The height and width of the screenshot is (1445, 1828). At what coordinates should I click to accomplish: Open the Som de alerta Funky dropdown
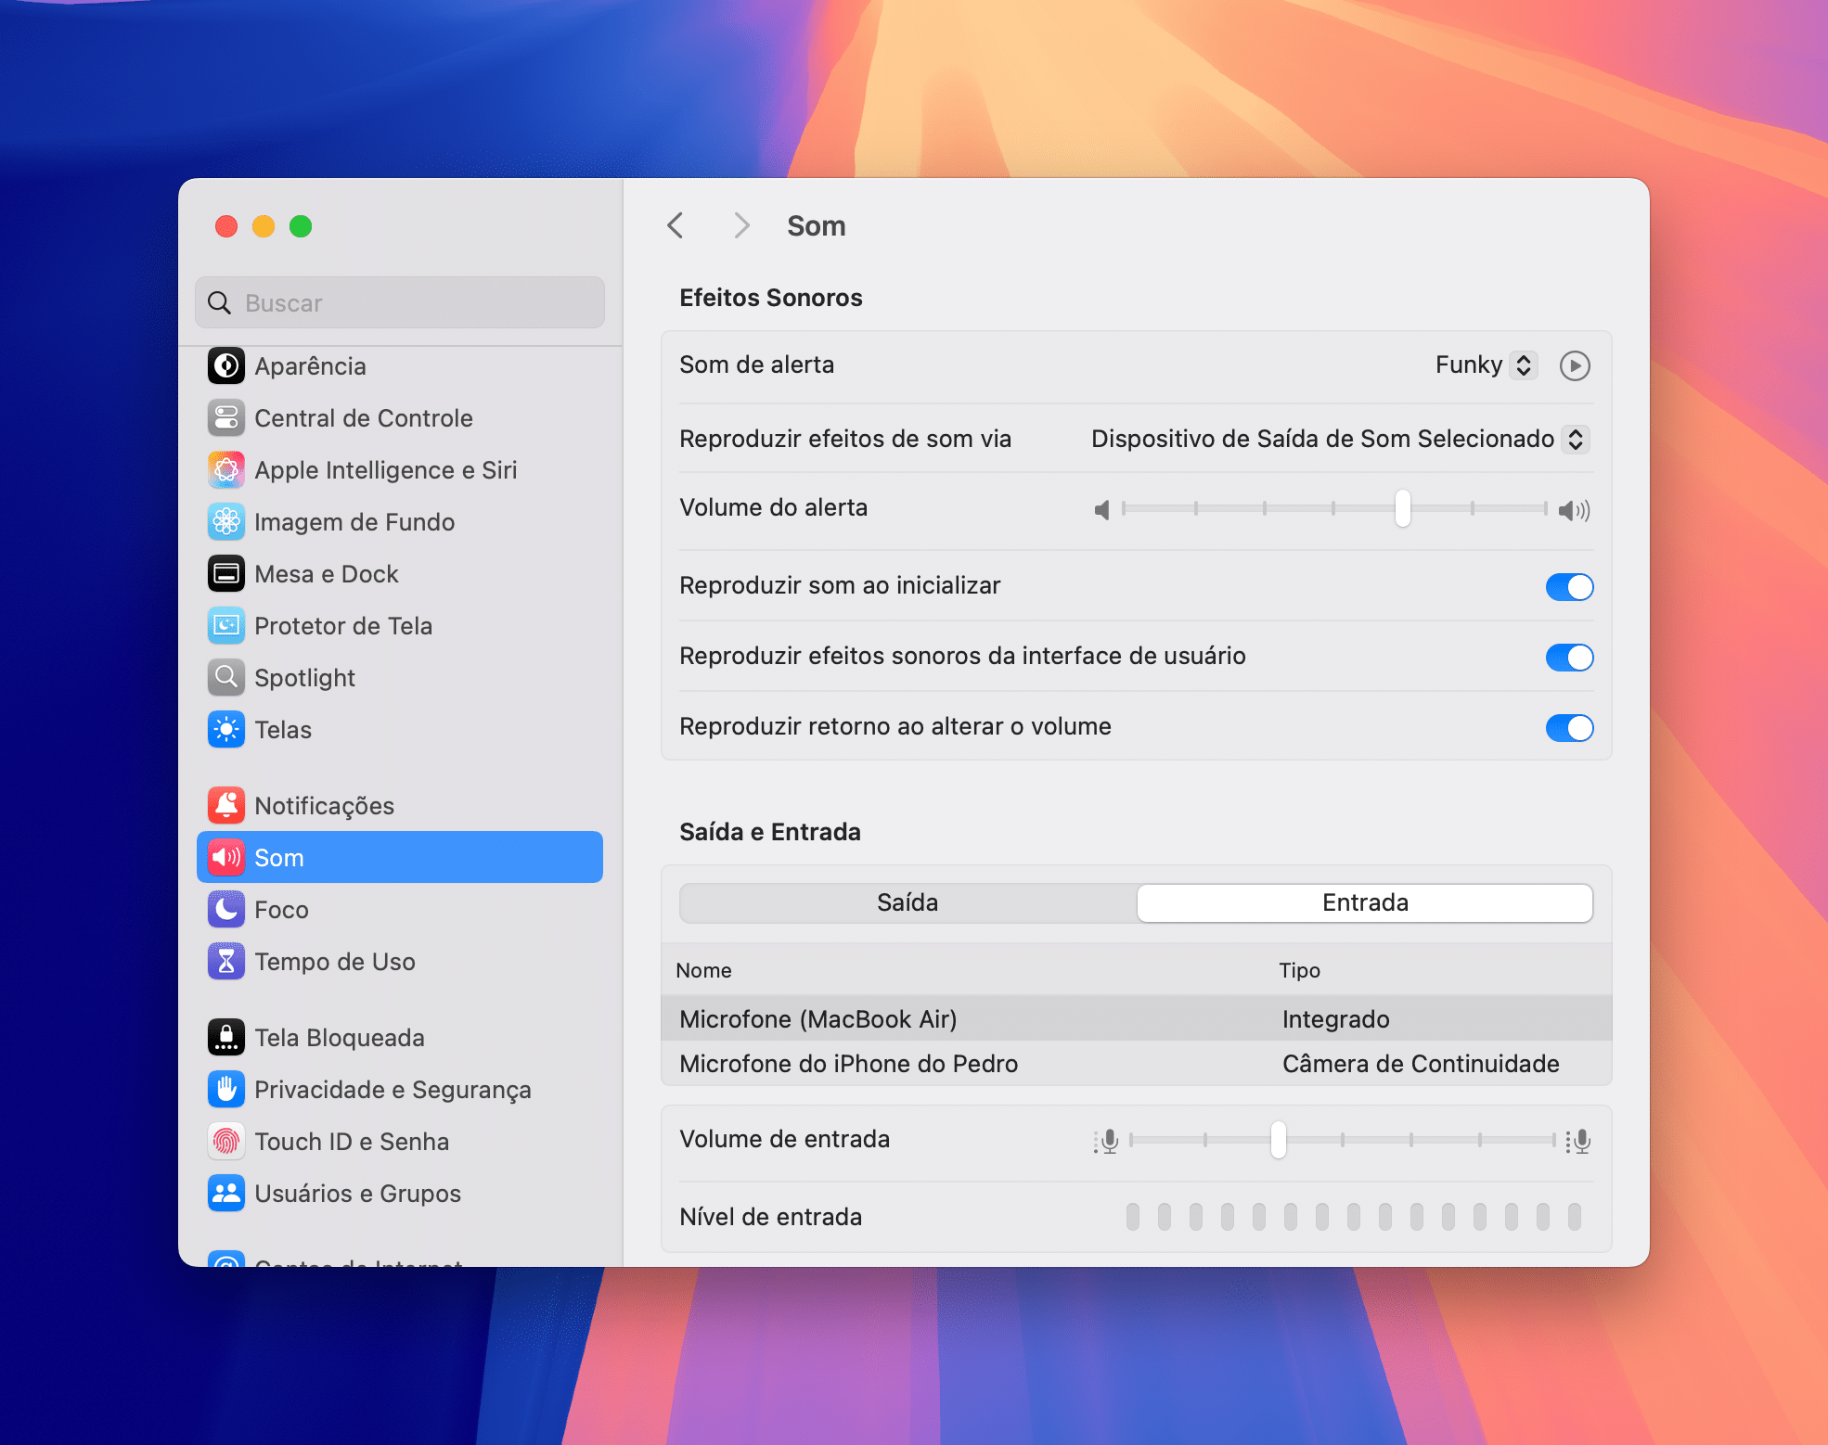pyautogui.click(x=1486, y=365)
